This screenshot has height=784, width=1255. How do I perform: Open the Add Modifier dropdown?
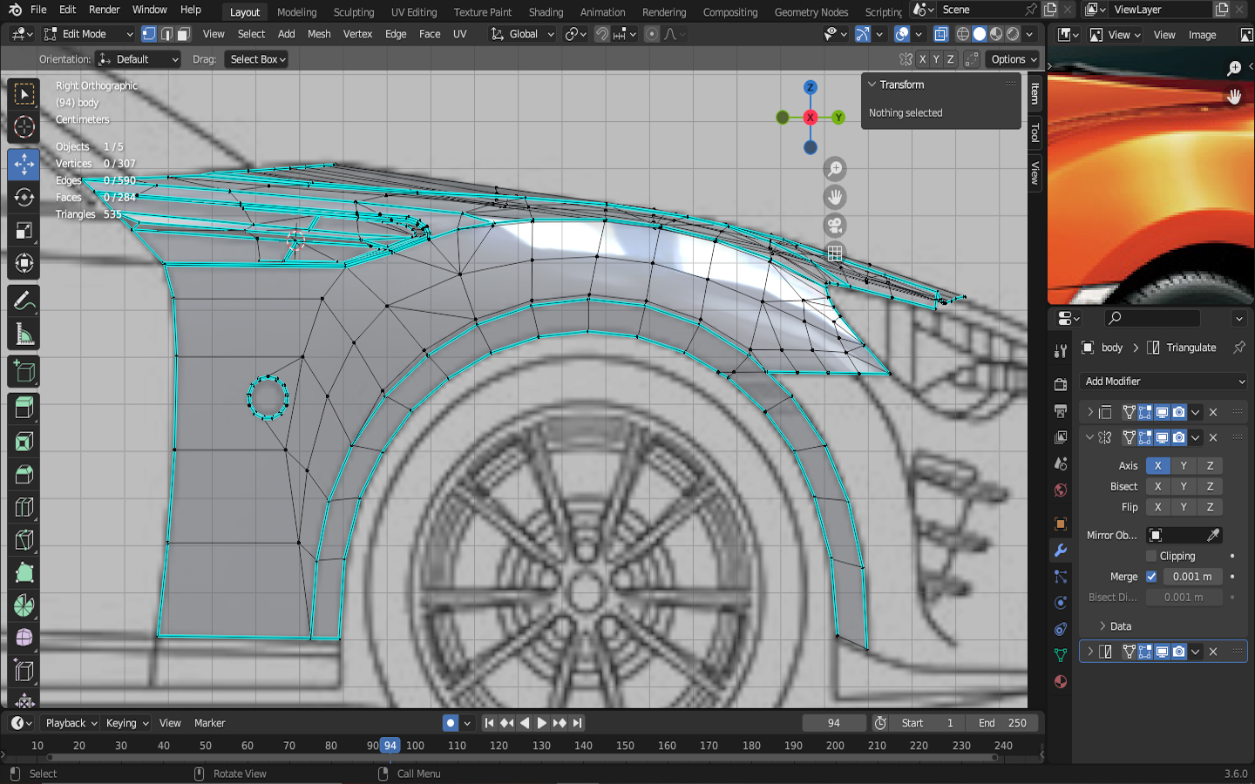click(1163, 382)
